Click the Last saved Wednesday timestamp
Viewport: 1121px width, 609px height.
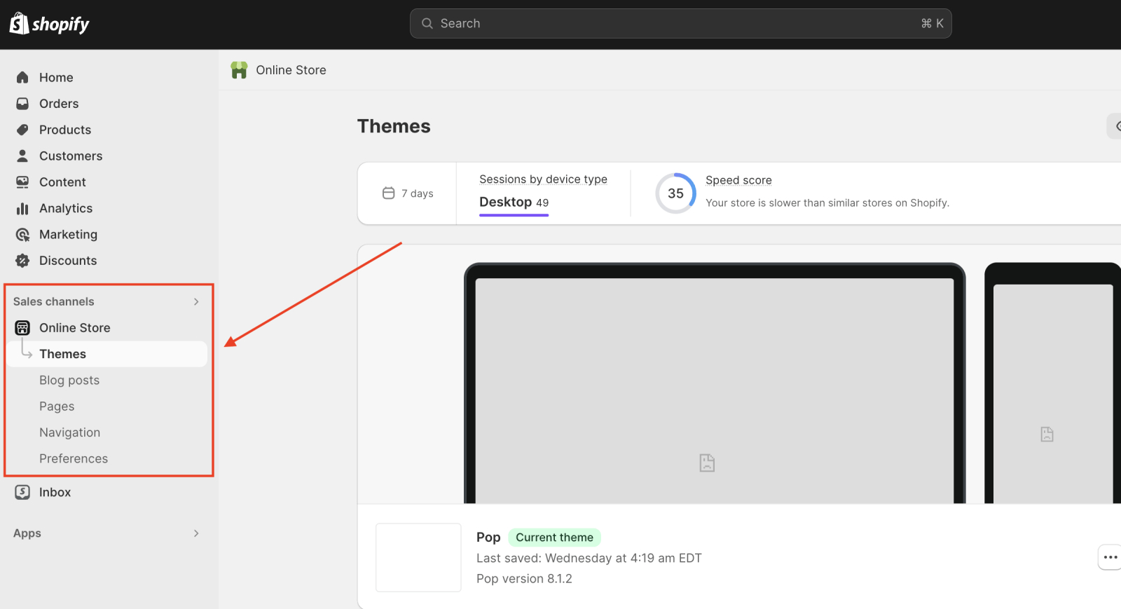[x=589, y=559]
